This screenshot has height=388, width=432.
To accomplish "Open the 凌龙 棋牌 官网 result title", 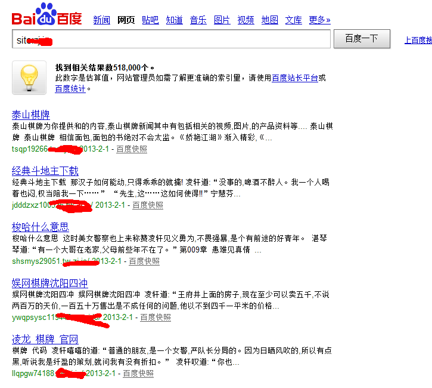I will click(45, 339).
